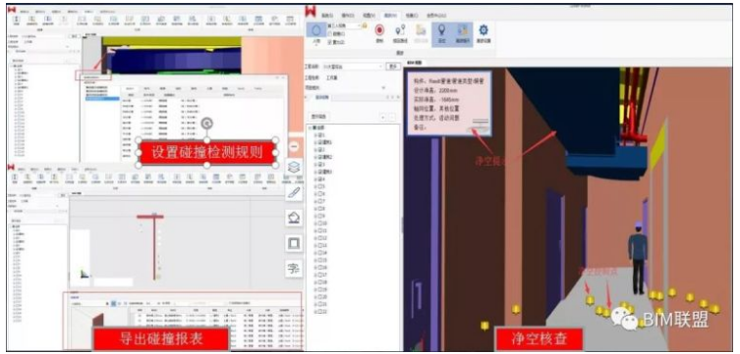Open the gear-shaped roaming settings icon
Image resolution: width=740 pixels, height=354 pixels.
[x=484, y=30]
